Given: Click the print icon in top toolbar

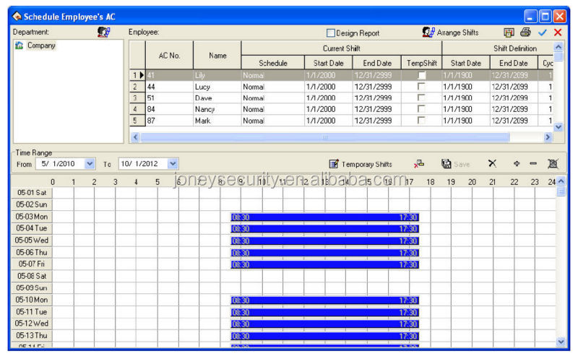Looking at the screenshot, I should click(x=525, y=33).
